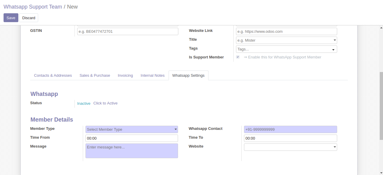The width and height of the screenshot is (383, 175).
Task: Click into the Message text area
Action: click(132, 151)
